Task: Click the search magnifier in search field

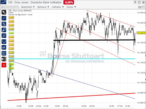Action: tap(2, 7)
